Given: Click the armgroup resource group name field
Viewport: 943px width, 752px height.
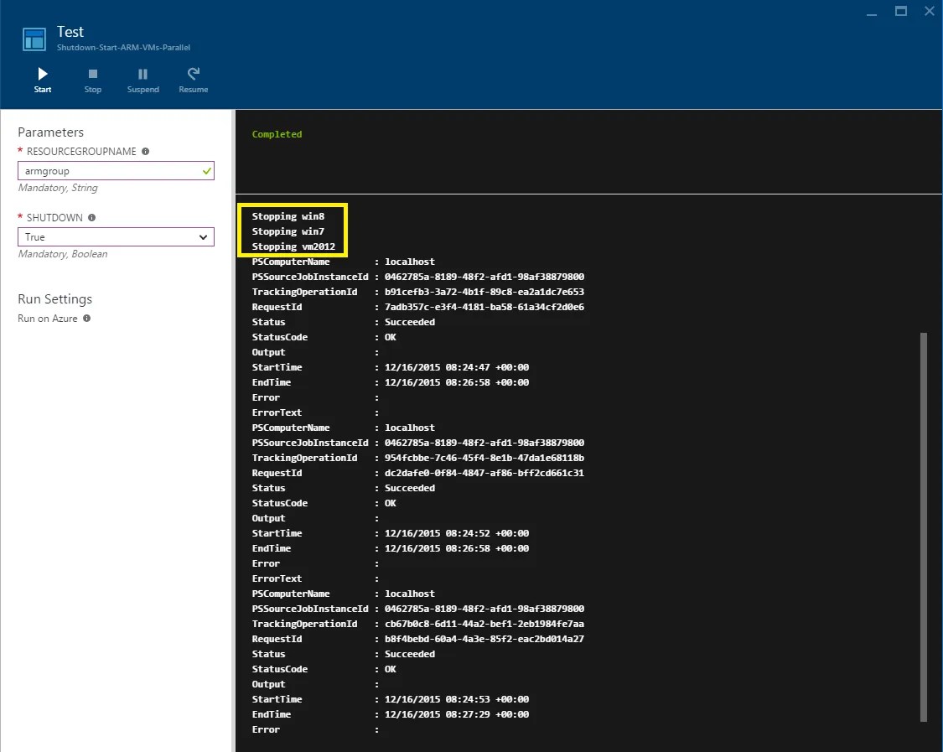Looking at the screenshot, I should coord(116,171).
